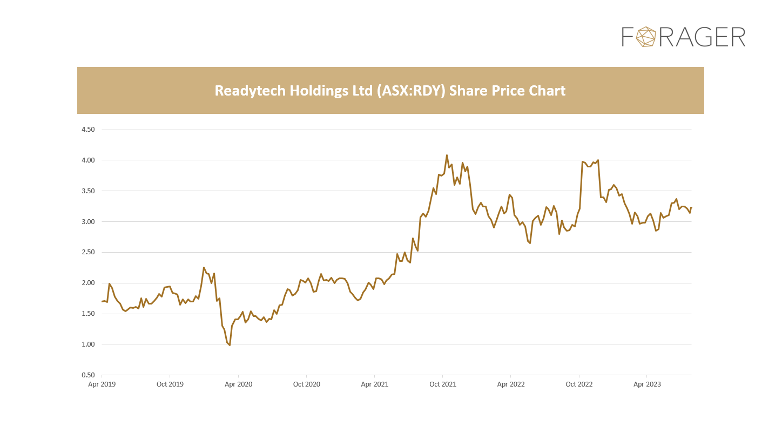Click the 4.00 y-axis value

[x=88, y=160]
